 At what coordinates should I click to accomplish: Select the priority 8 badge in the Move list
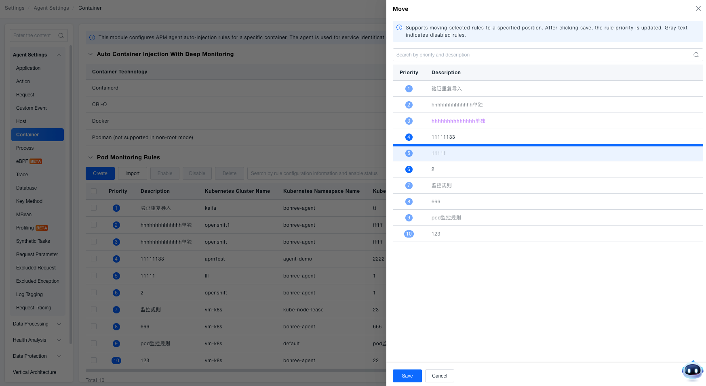click(409, 202)
